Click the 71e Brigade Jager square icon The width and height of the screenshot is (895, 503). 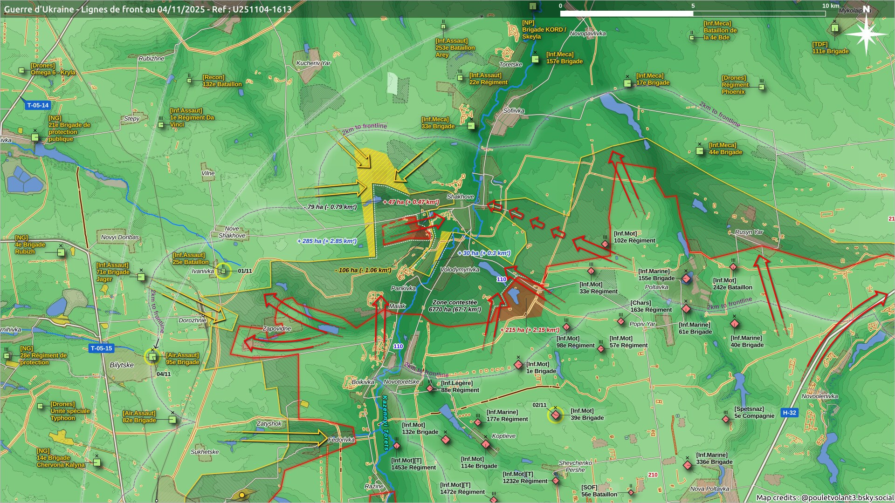[141, 277]
